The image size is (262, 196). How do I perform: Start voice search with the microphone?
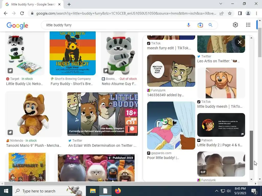[x=189, y=25]
